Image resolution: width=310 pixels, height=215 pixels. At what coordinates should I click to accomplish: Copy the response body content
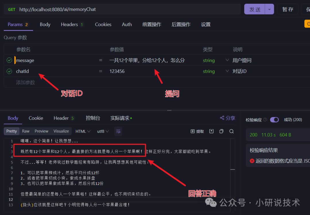[x=221, y=131]
